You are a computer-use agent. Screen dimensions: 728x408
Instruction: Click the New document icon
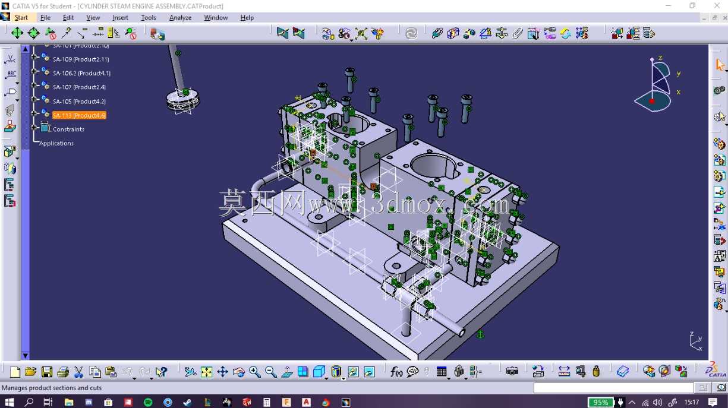(x=15, y=372)
